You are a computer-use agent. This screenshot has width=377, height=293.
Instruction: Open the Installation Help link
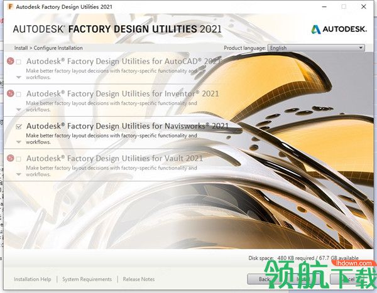point(33,279)
